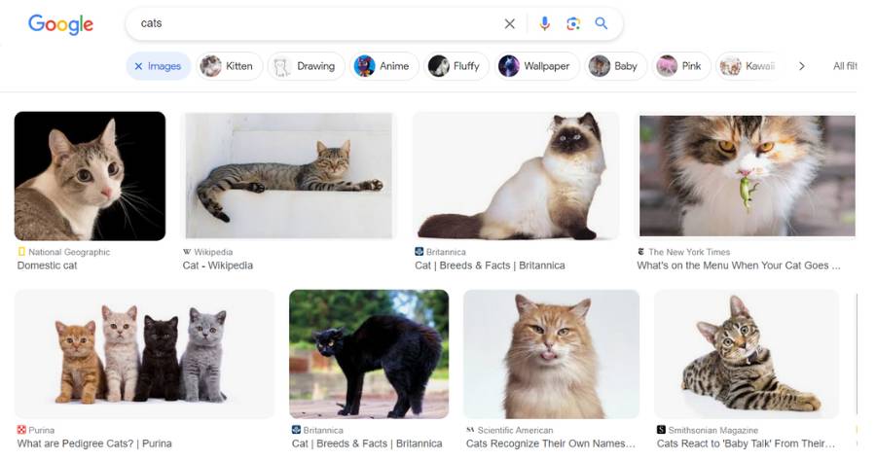
Task: Clear the search box text
Action: point(509,24)
